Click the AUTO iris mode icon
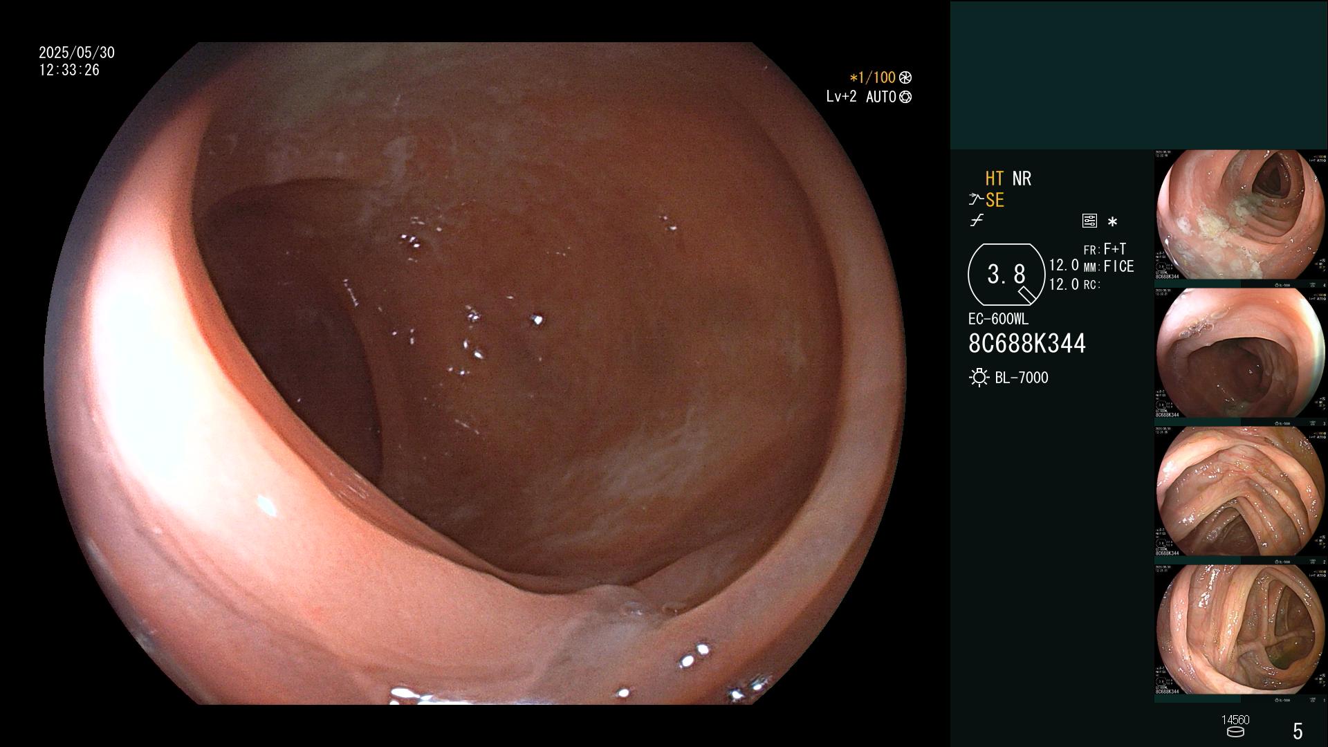 point(905,98)
